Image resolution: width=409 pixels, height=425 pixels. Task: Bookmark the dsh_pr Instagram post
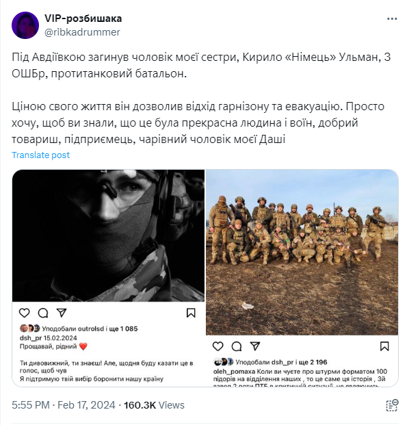[191, 313]
